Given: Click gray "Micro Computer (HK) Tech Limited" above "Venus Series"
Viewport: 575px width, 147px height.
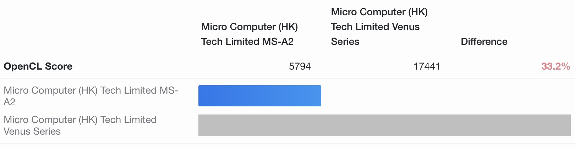Looking at the screenshot, I should tap(80, 120).
